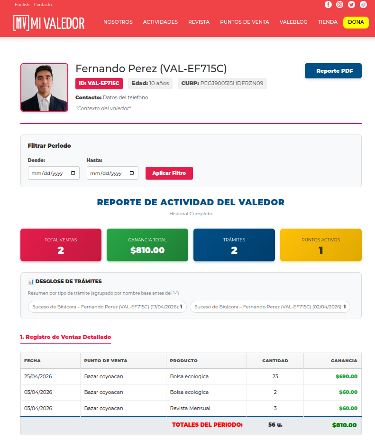Open the Facebook social icon
This screenshot has width=375, height=441.
pyautogui.click(x=328, y=4)
